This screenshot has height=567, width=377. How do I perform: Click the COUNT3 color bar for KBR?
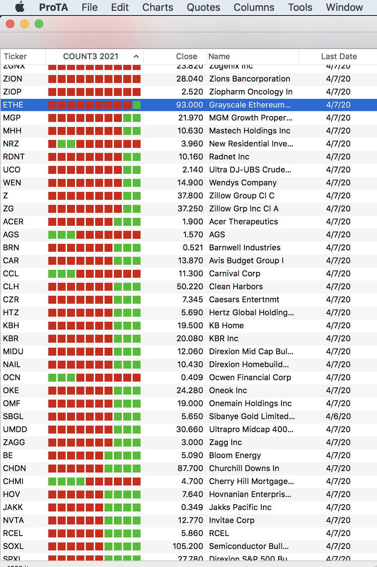94,339
